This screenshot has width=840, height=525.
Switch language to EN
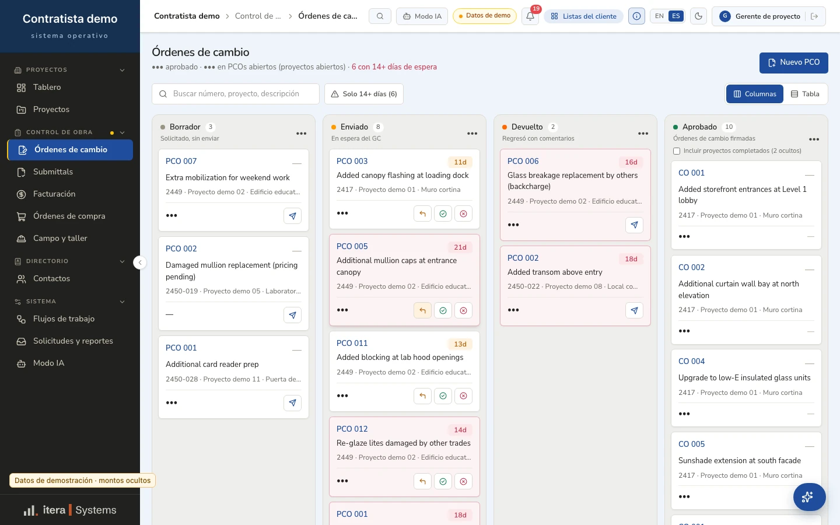point(659,16)
